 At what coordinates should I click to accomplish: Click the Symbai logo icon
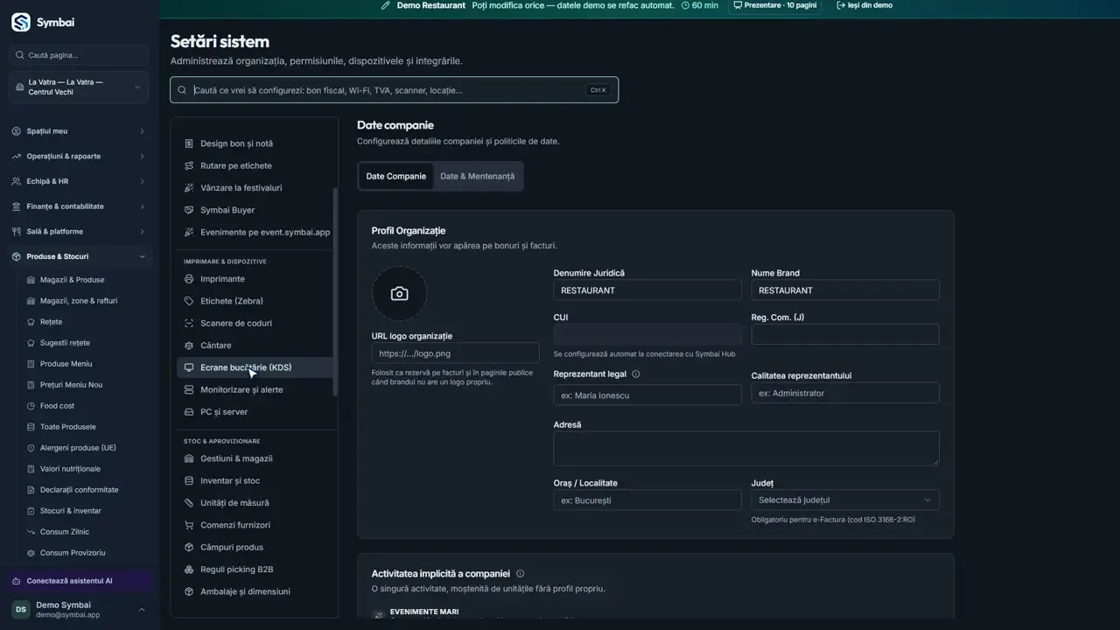click(21, 23)
